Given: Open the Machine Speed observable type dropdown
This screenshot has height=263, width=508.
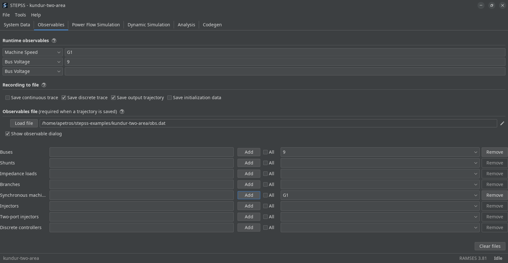Looking at the screenshot, I should click(32, 52).
